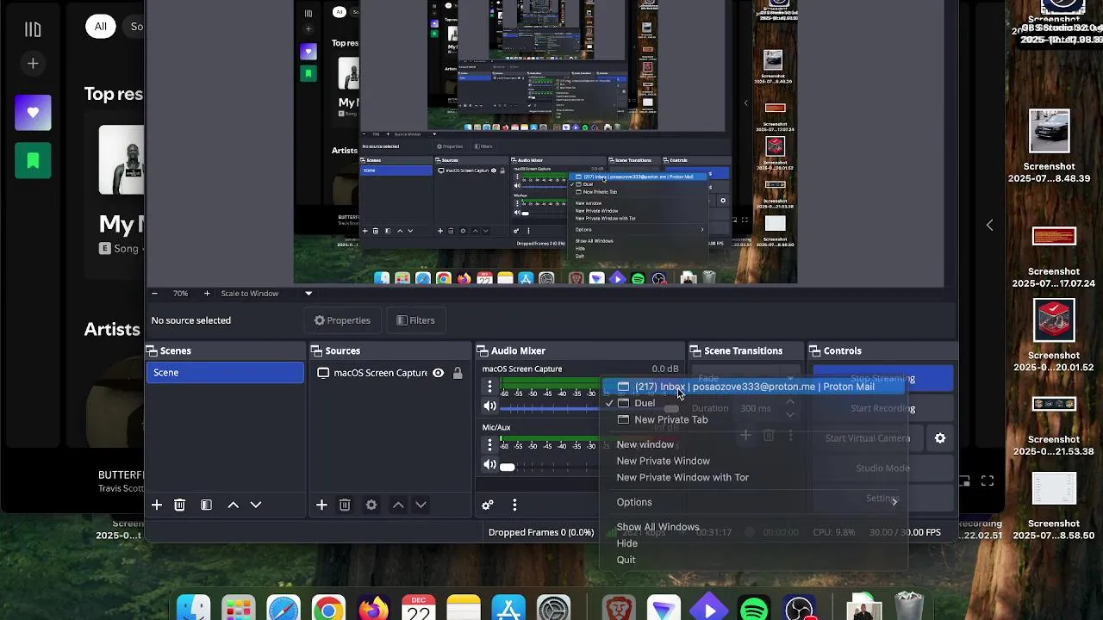The width and height of the screenshot is (1103, 620).
Task: Click Properties button in source toolbar
Action: 342,320
